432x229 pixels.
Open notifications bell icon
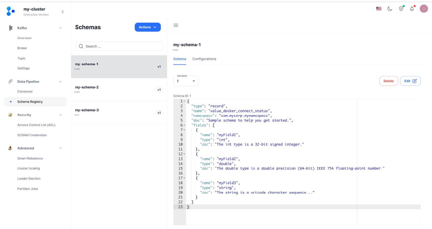click(412, 9)
